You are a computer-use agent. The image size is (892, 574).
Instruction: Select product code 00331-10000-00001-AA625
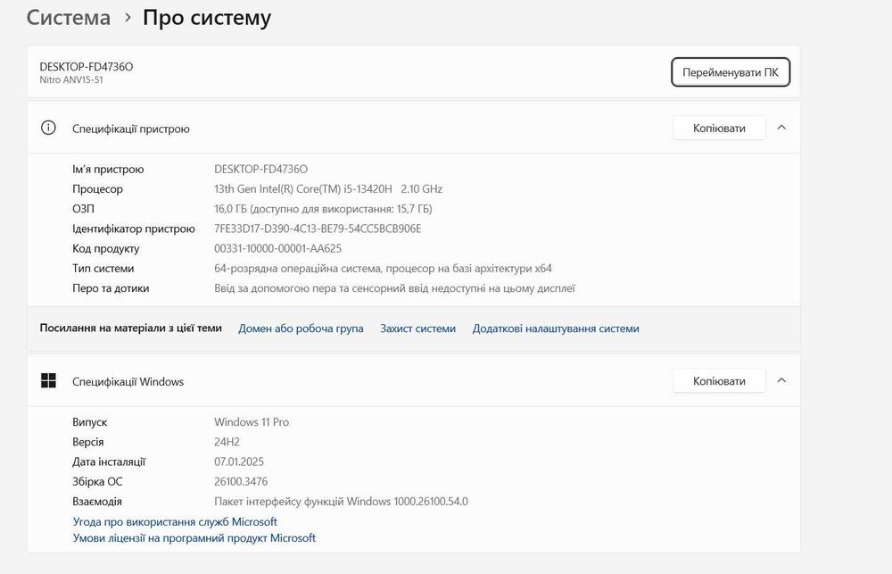[x=278, y=249]
